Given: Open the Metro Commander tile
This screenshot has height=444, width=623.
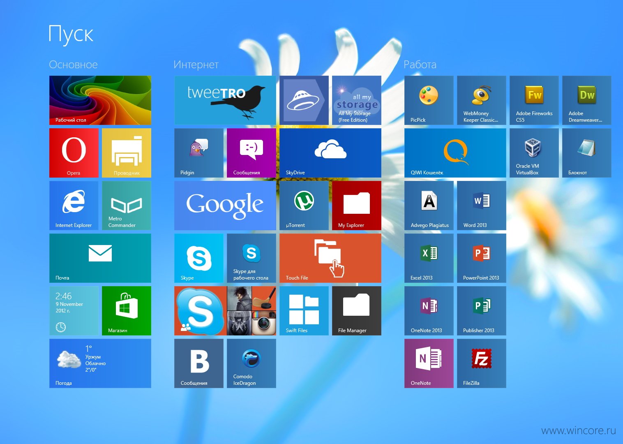Looking at the screenshot, I should point(127,206).
